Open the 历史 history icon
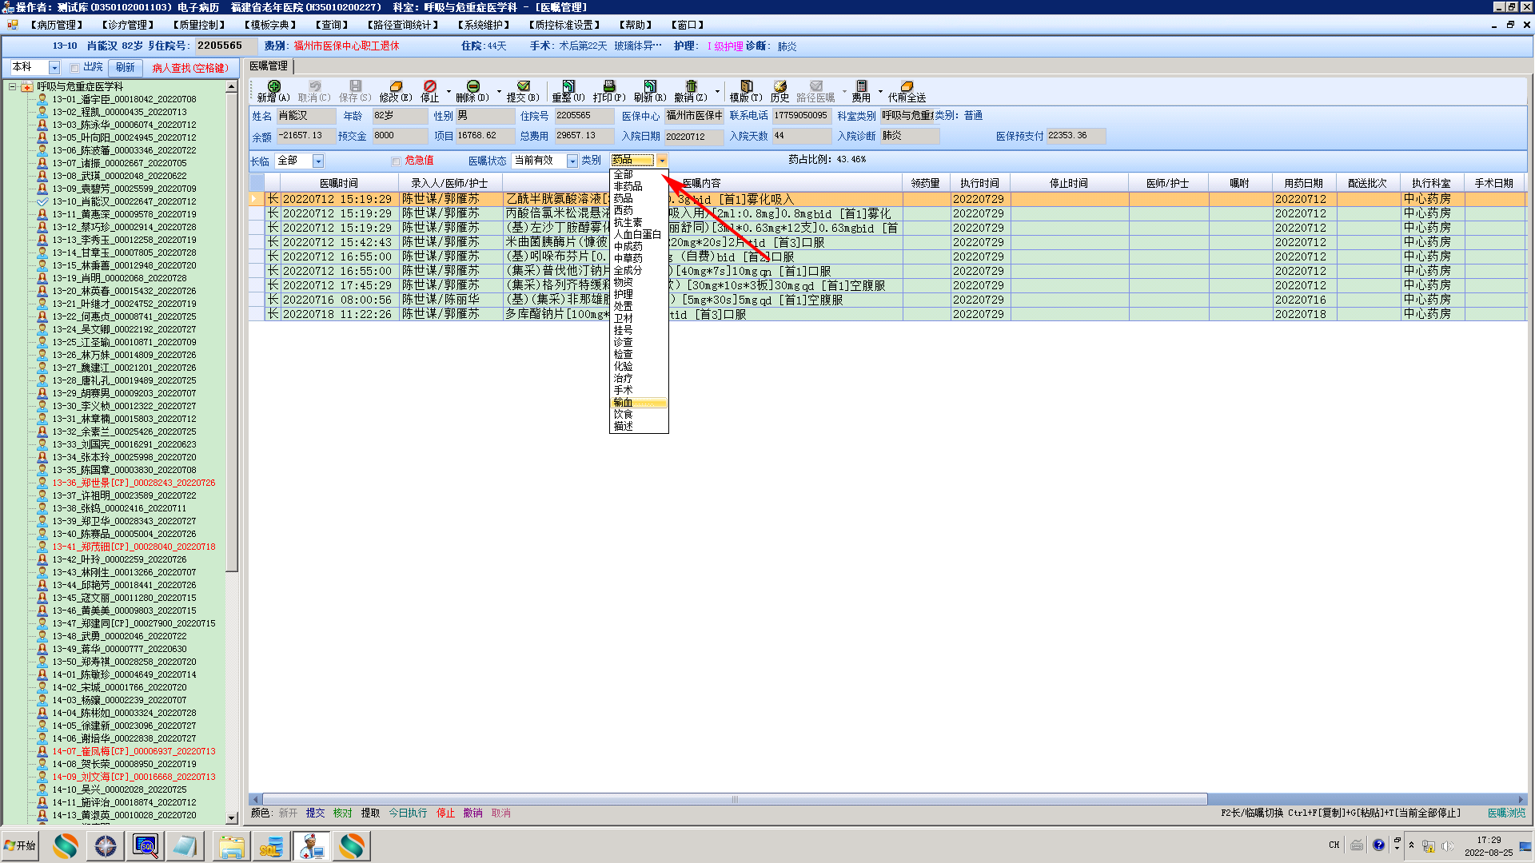 (779, 86)
